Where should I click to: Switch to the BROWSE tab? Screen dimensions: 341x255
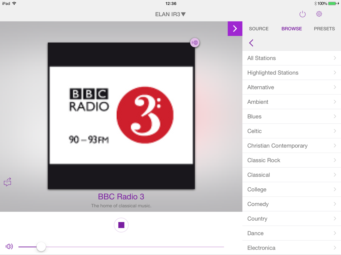(292, 29)
